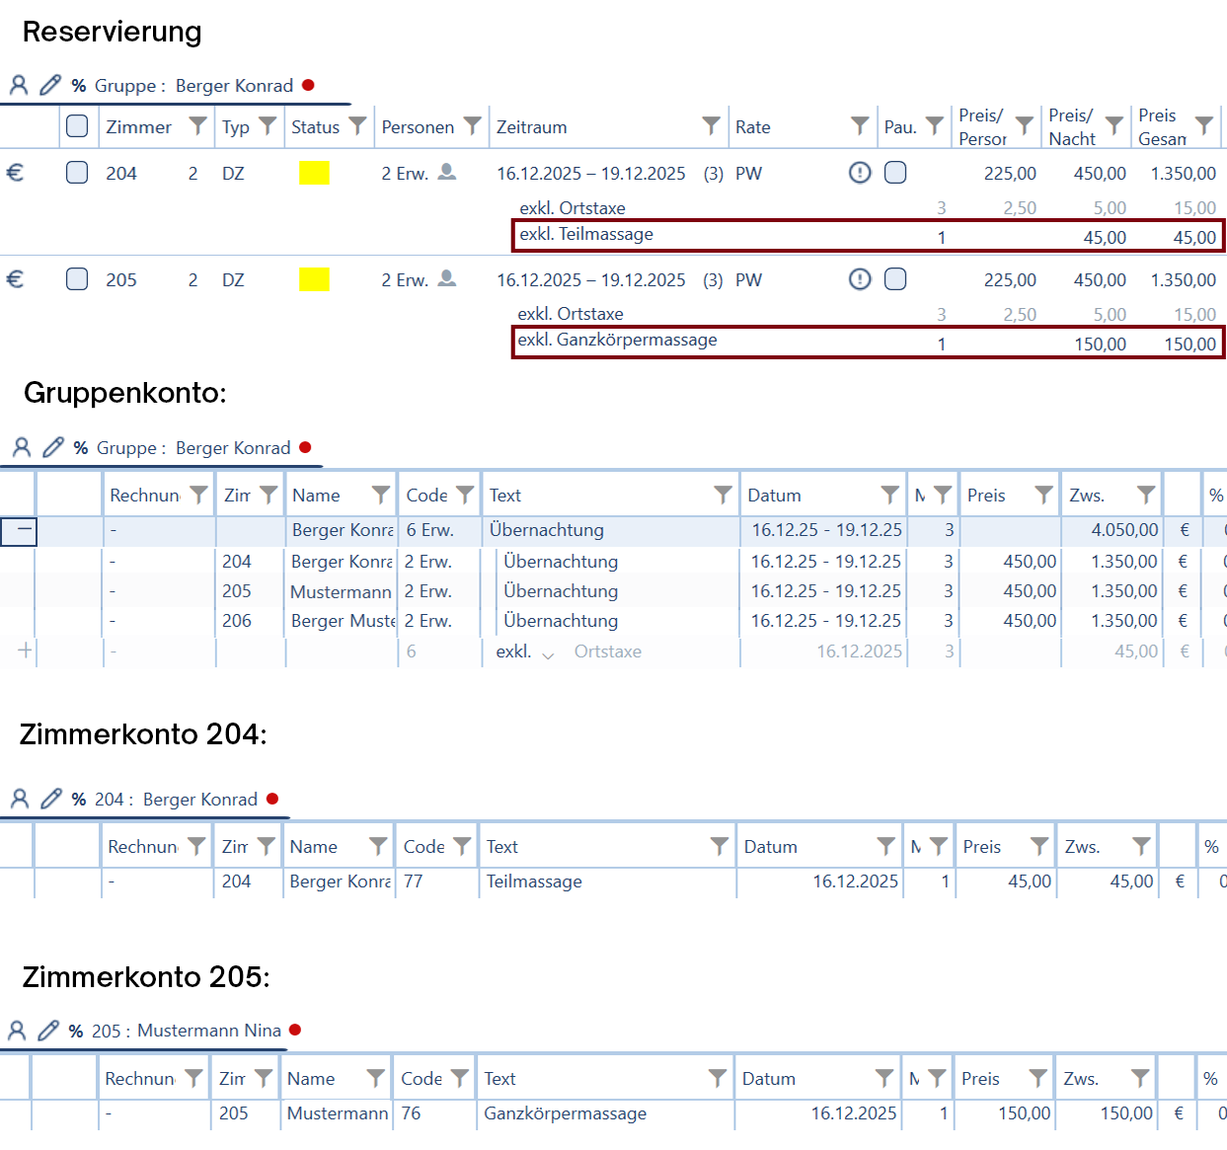Click the filter icon on reservation Status column
Screen dimensions: 1227x1150
click(357, 126)
